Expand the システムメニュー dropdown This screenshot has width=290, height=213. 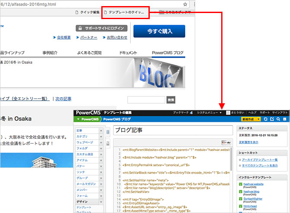pyautogui.click(x=209, y=112)
